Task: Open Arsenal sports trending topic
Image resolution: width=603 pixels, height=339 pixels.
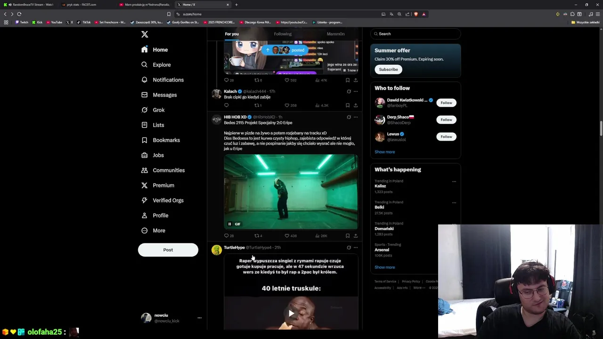Action: click(x=382, y=250)
